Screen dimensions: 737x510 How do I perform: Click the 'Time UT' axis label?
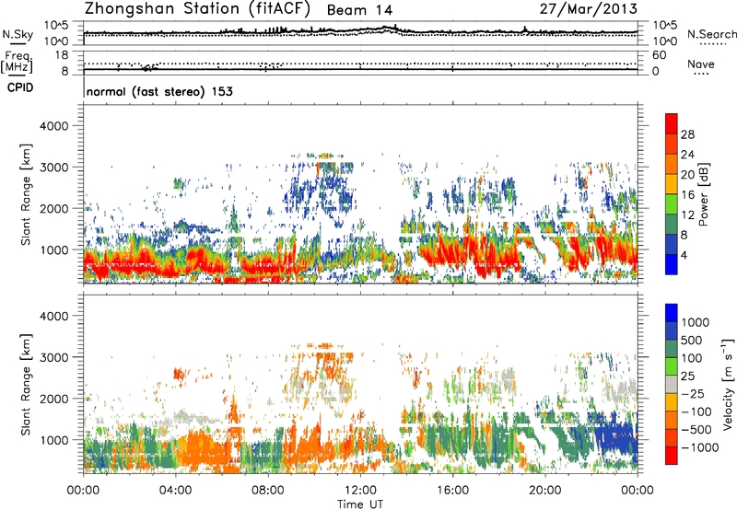pyautogui.click(x=360, y=504)
